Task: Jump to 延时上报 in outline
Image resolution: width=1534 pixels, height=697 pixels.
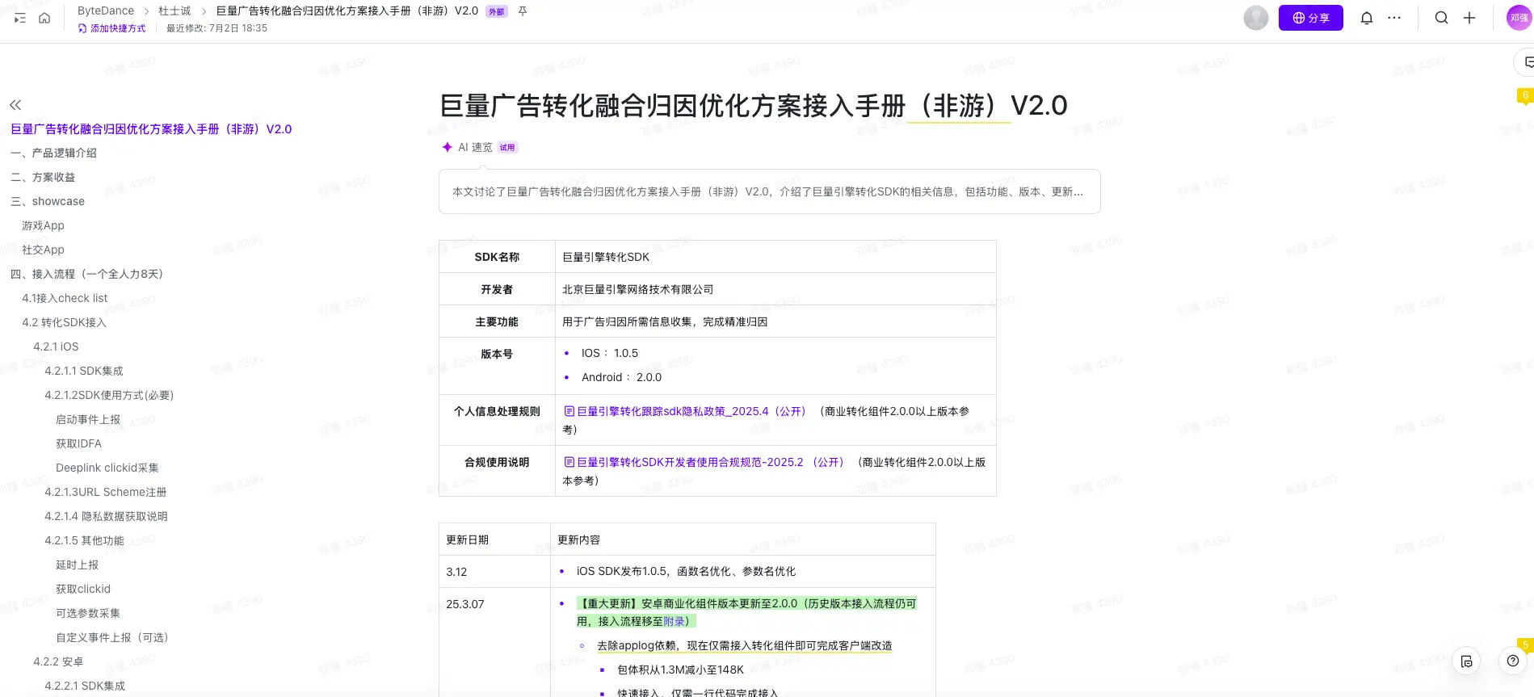Action: click(77, 565)
